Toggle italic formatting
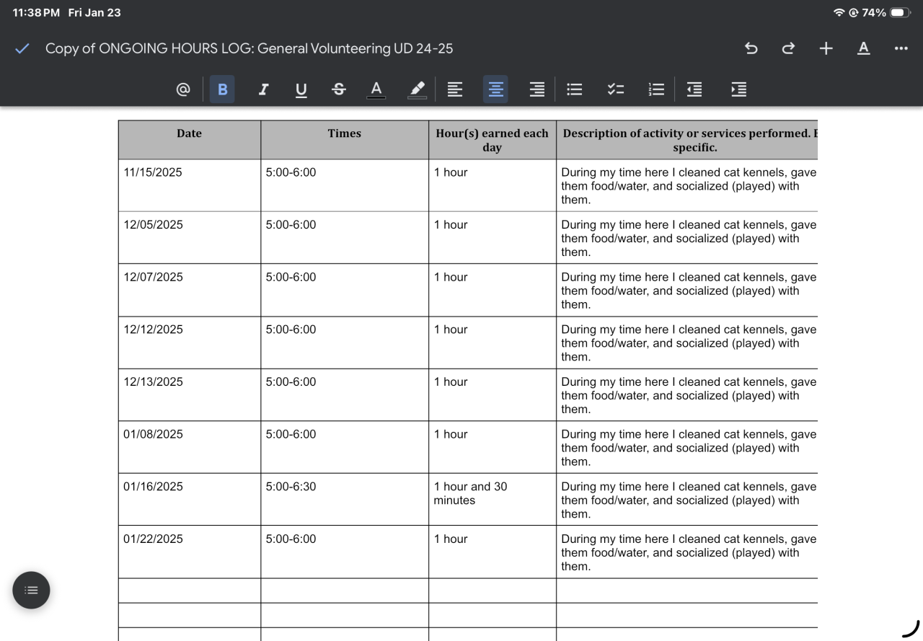Image resolution: width=923 pixels, height=641 pixels. [x=263, y=89]
